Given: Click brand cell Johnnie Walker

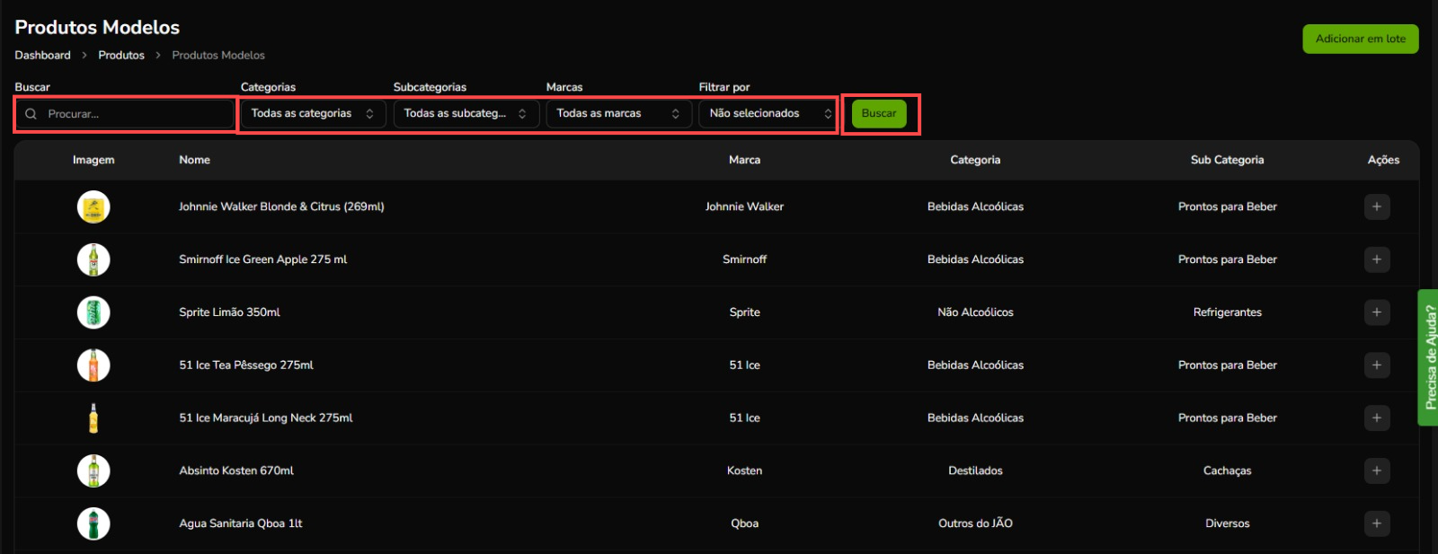Looking at the screenshot, I should [744, 207].
